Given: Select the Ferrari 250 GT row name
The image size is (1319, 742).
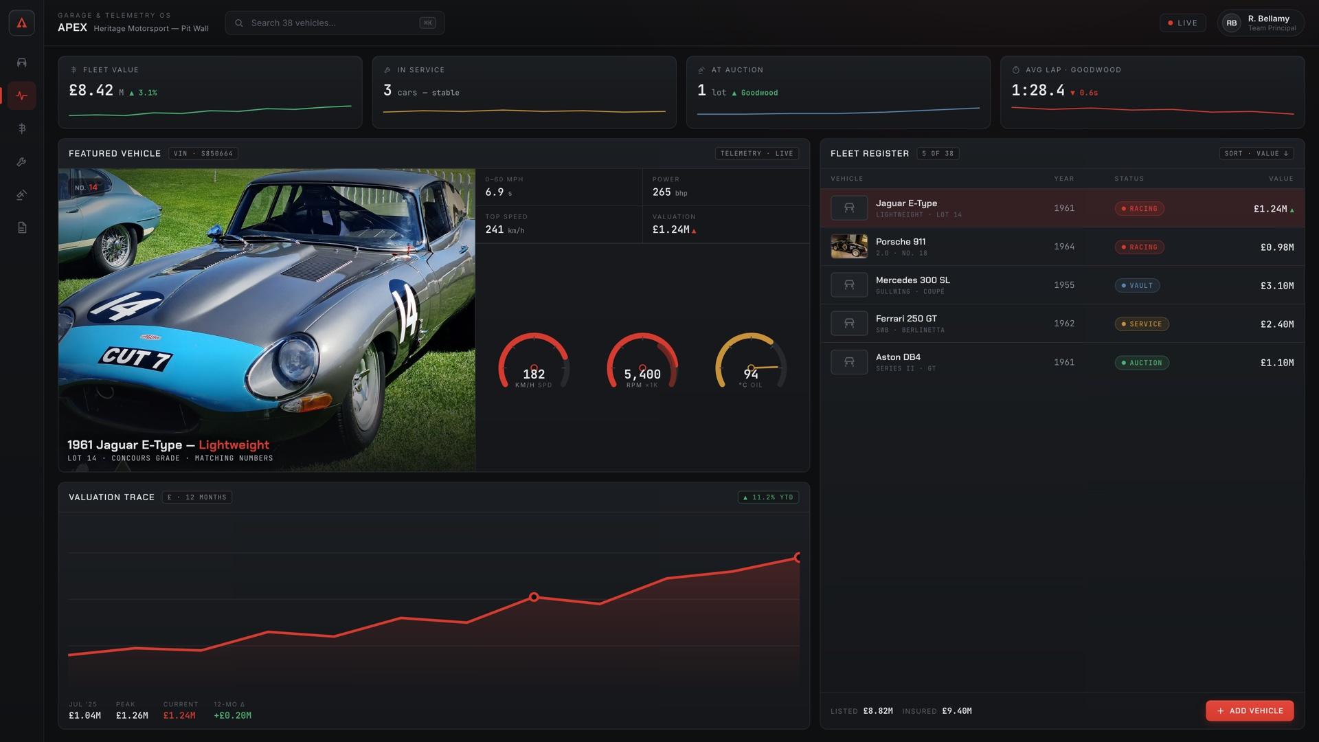Looking at the screenshot, I should [x=906, y=318].
